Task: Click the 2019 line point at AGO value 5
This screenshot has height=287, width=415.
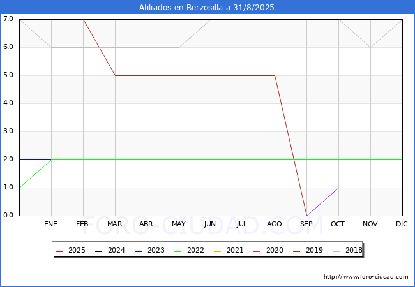Action: point(275,76)
